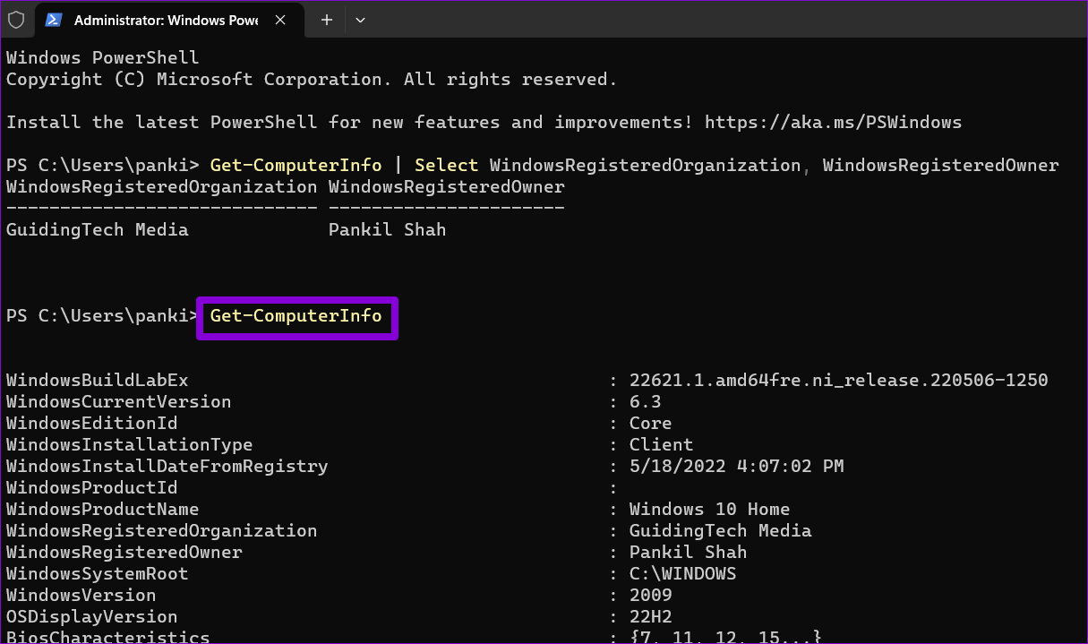The height and width of the screenshot is (644, 1088).
Task: Close the Administrator: Windows PowerShell tab
Action: click(281, 20)
